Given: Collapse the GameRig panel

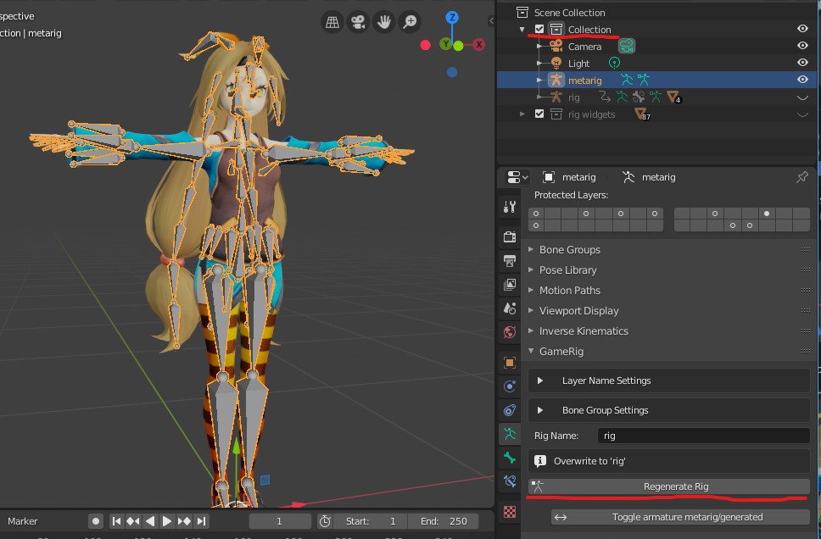Looking at the screenshot, I should point(531,351).
